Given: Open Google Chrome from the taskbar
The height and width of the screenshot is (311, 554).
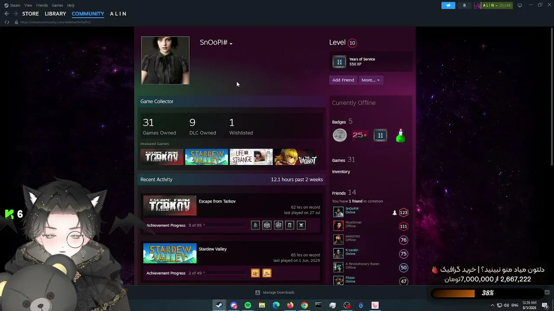Looking at the screenshot, I should coord(304,305).
